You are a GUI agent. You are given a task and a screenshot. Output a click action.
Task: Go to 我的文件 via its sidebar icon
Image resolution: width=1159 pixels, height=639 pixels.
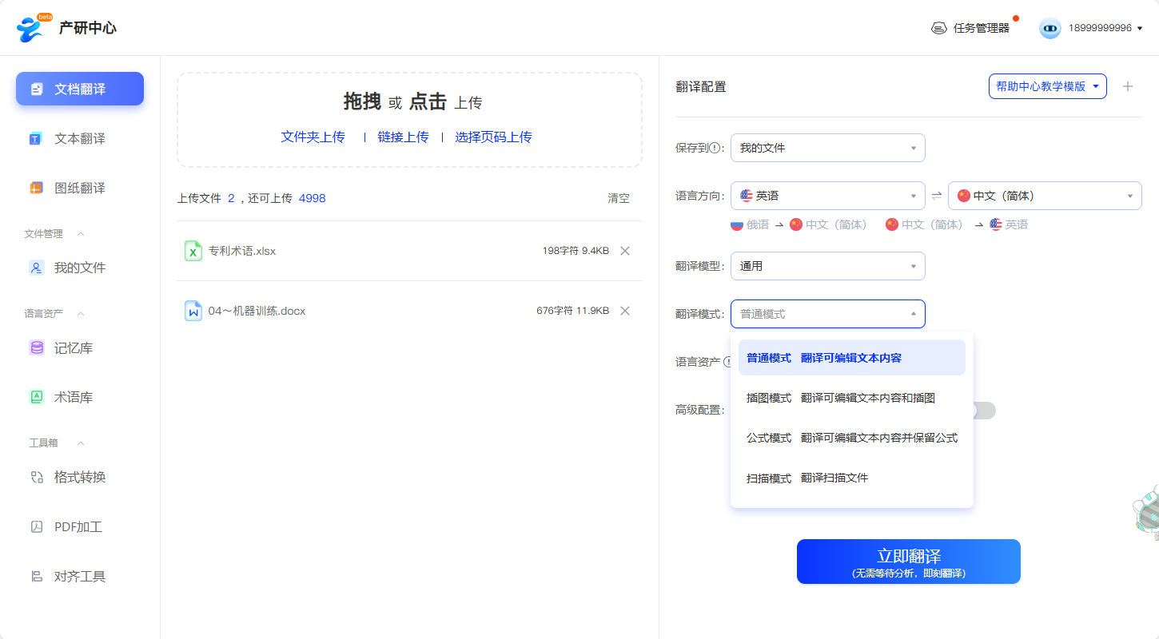(x=36, y=268)
